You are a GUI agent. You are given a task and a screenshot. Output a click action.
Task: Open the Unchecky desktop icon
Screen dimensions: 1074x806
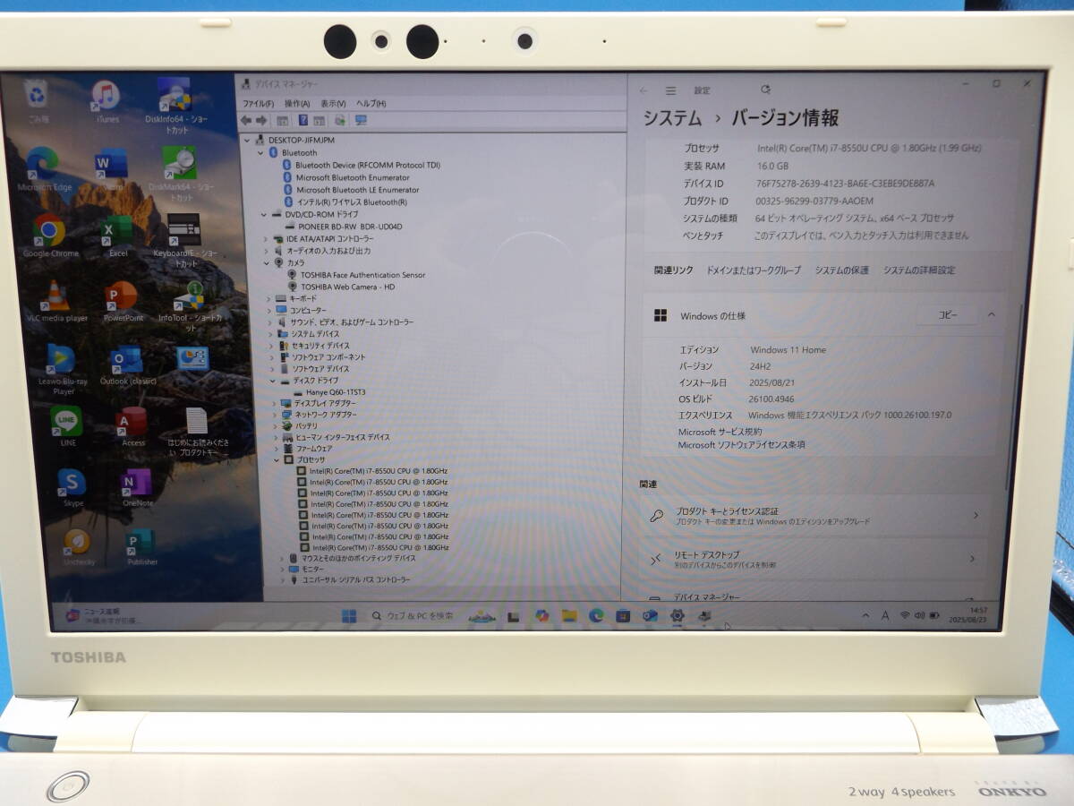click(x=78, y=546)
